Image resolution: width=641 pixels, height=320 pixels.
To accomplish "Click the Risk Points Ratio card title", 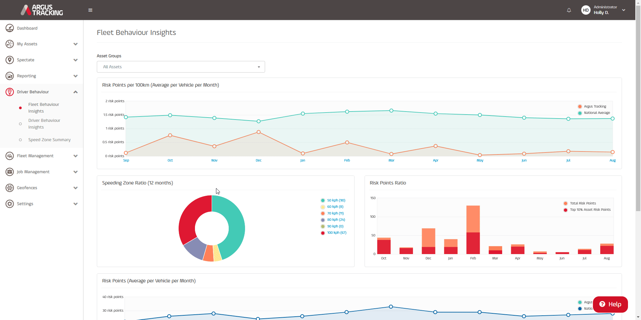I will (388, 183).
